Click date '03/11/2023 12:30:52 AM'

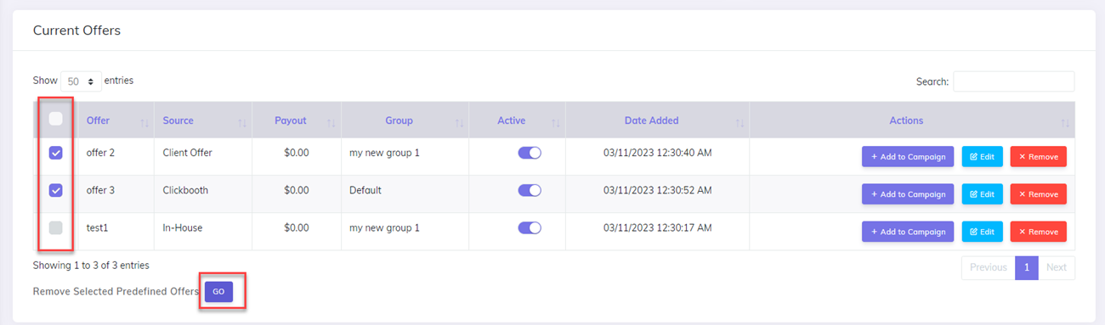coord(657,190)
